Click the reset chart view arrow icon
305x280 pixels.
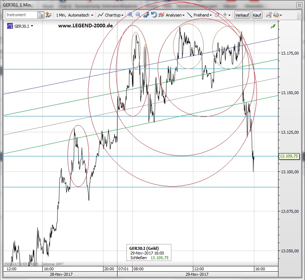pyautogui.click(x=154, y=15)
